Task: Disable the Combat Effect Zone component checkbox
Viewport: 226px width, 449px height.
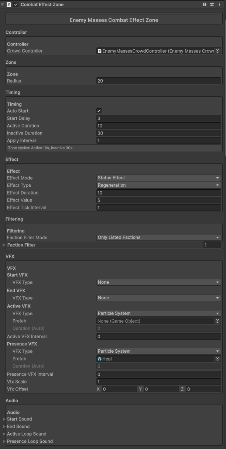Action: click(x=16, y=4)
